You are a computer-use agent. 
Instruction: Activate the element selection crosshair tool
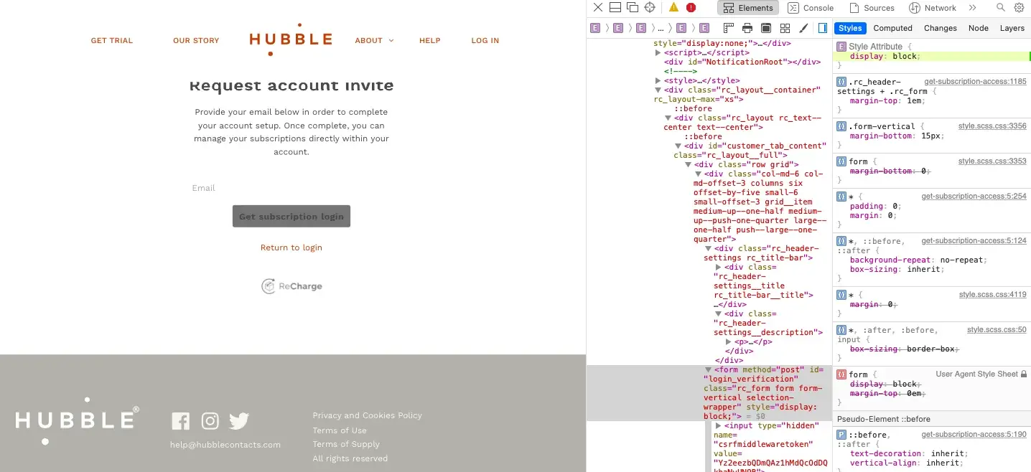650,8
